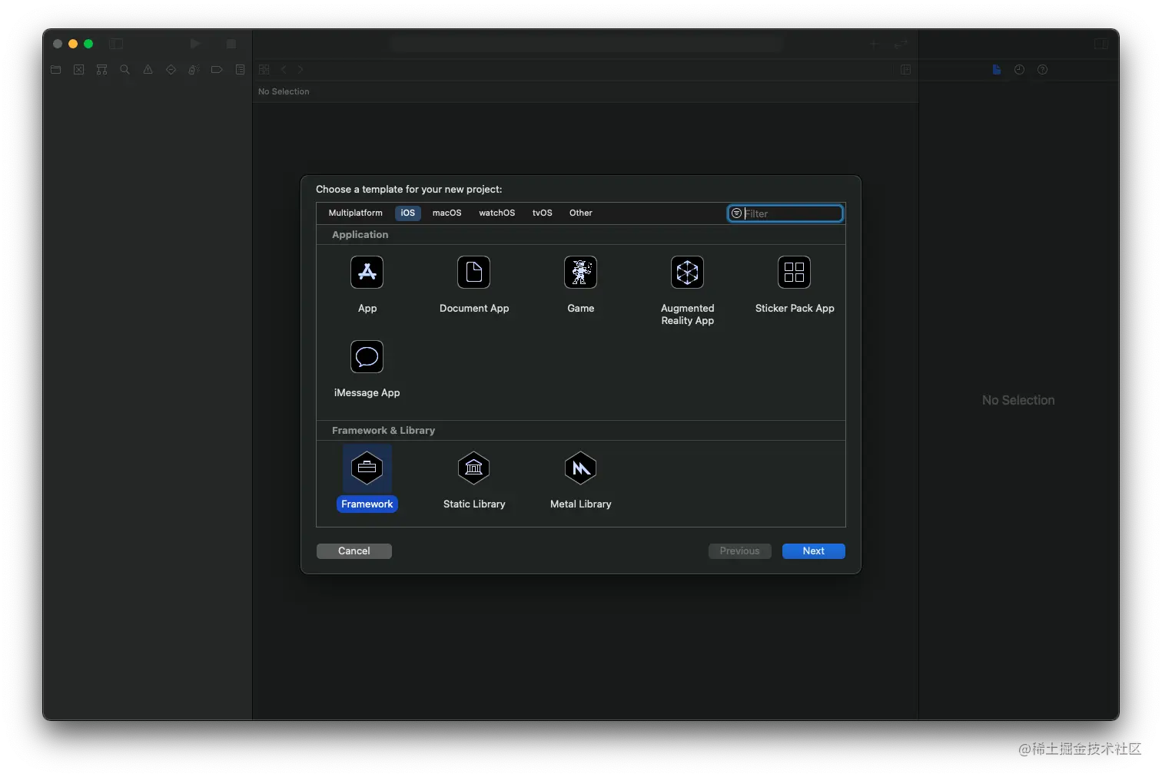Select the App template icon
Viewport: 1162px width, 777px height.
point(367,273)
